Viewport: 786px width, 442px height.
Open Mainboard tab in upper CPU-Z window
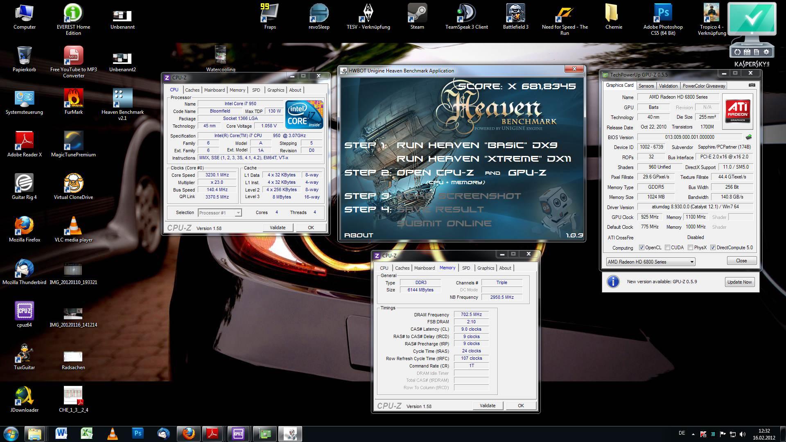click(x=215, y=90)
